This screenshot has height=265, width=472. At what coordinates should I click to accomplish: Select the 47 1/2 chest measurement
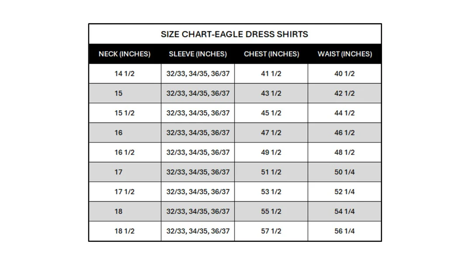click(x=271, y=132)
